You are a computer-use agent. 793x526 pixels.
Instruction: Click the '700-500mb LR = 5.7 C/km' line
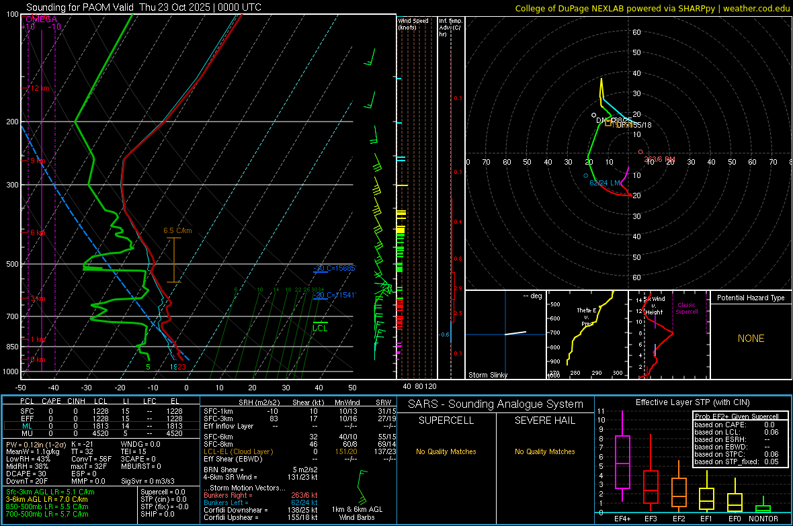click(x=47, y=514)
